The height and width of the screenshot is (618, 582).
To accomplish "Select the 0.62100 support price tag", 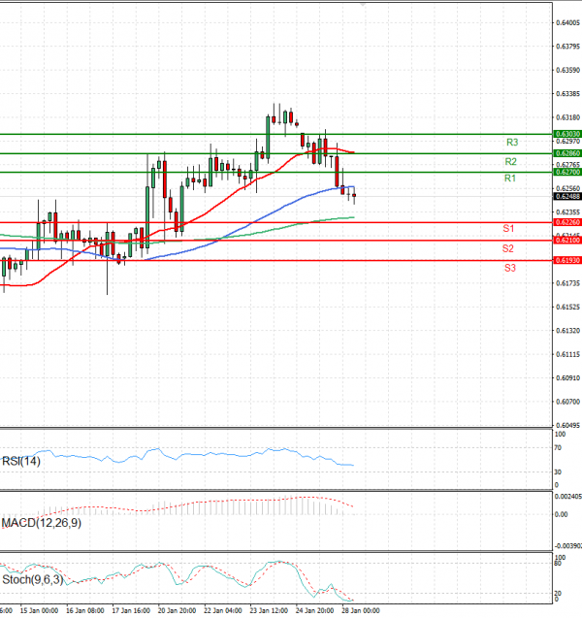I will coord(567,241).
